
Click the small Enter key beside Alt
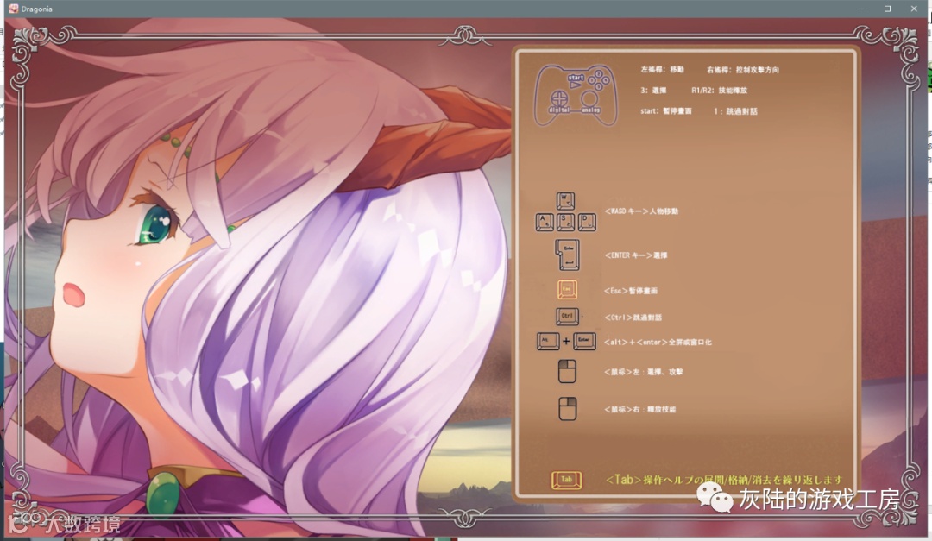pos(584,341)
